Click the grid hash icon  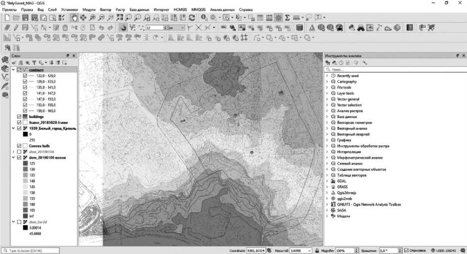tap(244, 38)
